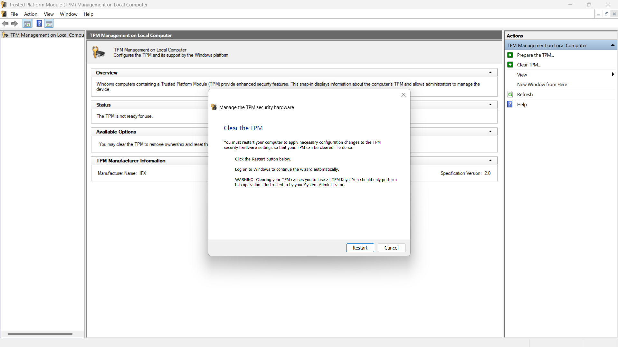
Task: Select Clear TPM... action
Action: tap(529, 65)
